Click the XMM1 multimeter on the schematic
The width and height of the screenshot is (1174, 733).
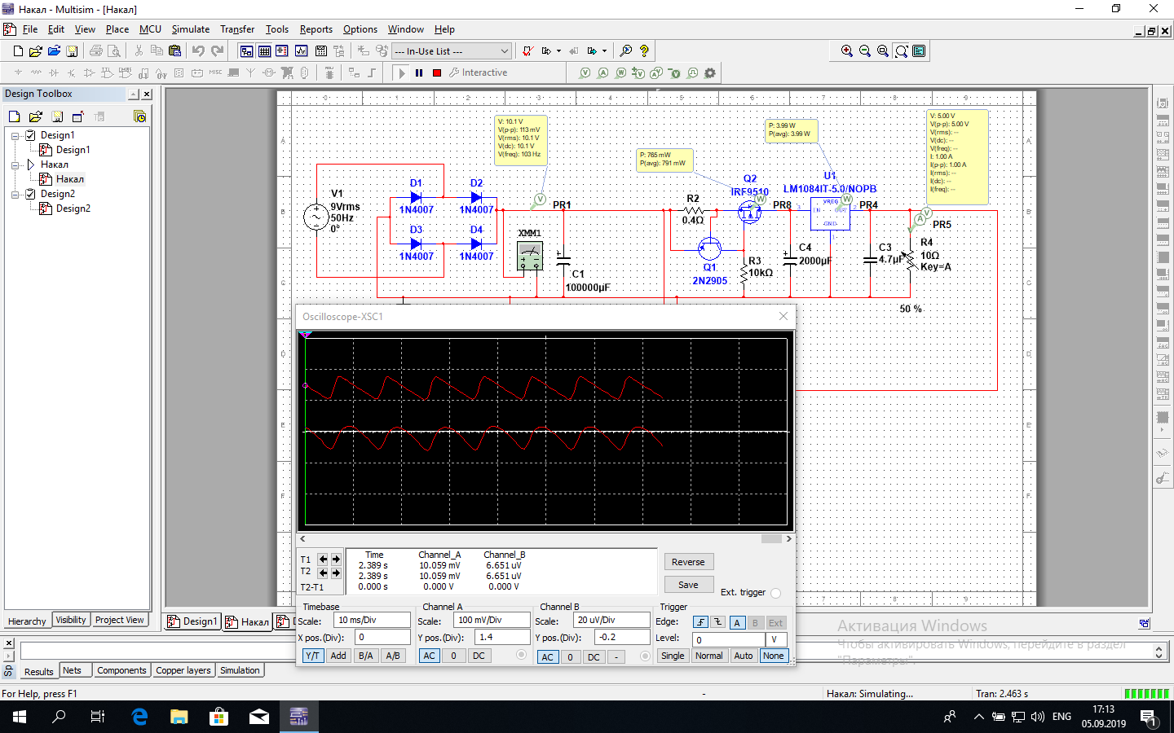click(x=530, y=256)
